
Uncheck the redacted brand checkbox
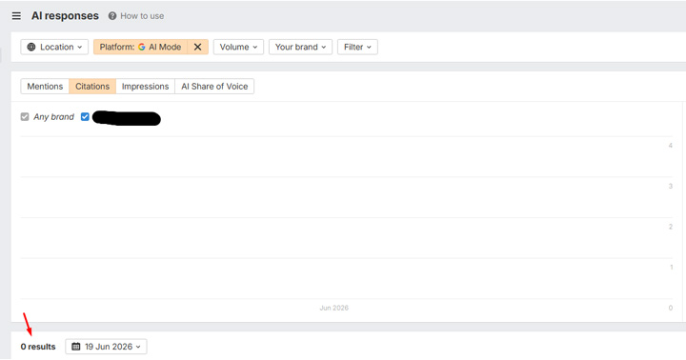(x=85, y=117)
